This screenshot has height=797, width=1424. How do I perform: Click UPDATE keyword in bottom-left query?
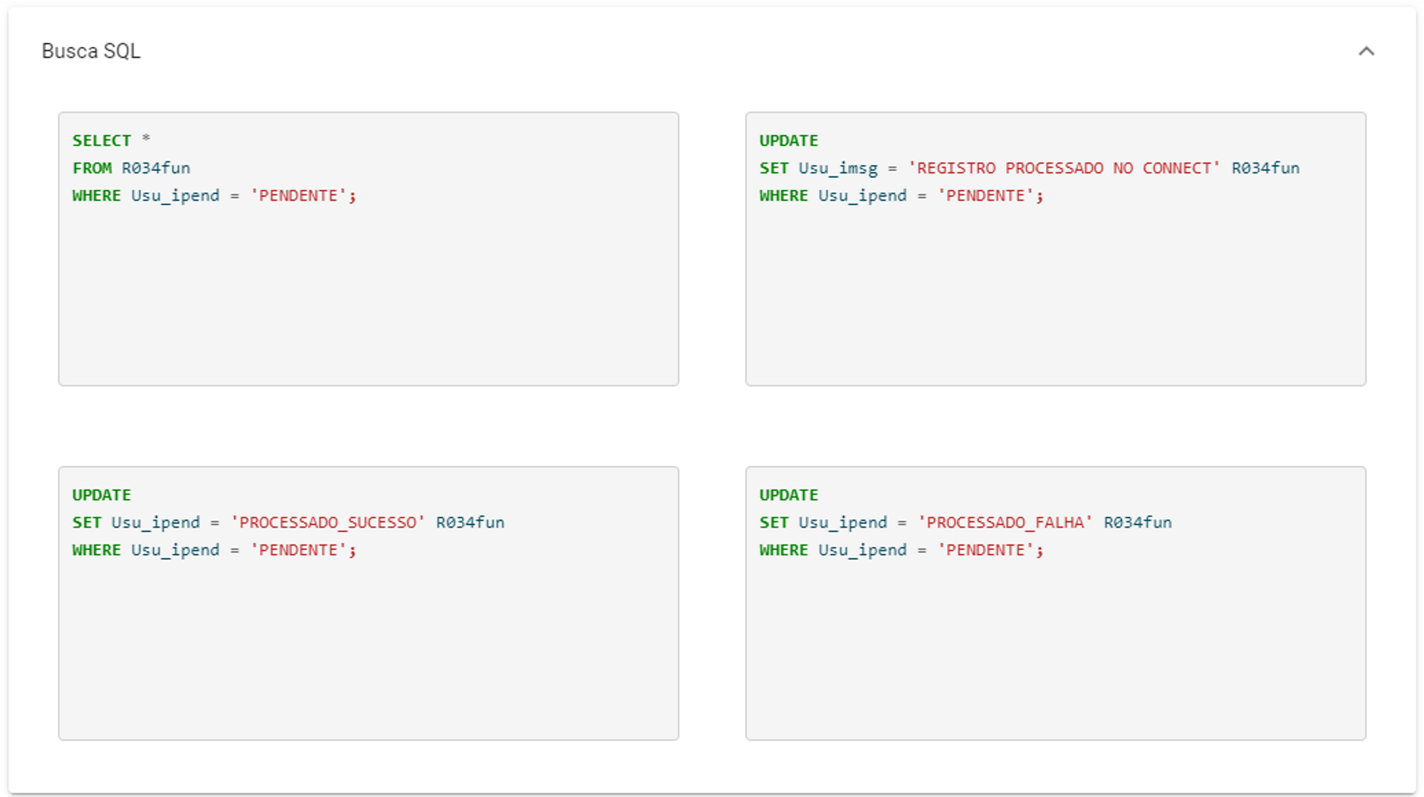click(x=101, y=495)
